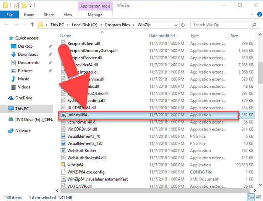263x201 pixels.
Task: Sort files by the Type column
Action: pyautogui.click(x=194, y=35)
